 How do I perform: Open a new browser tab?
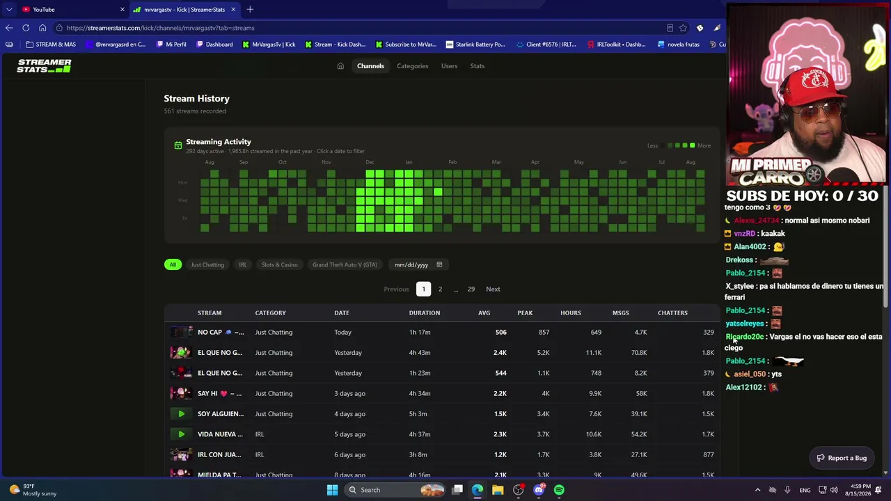250,10
